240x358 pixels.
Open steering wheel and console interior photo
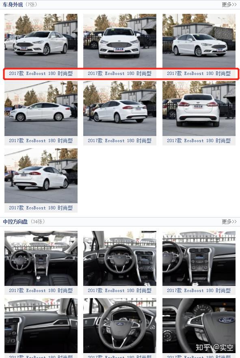pos(120,258)
